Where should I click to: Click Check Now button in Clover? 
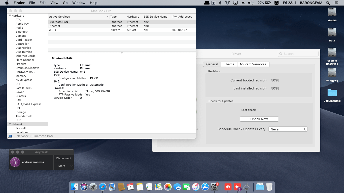pos(259,119)
